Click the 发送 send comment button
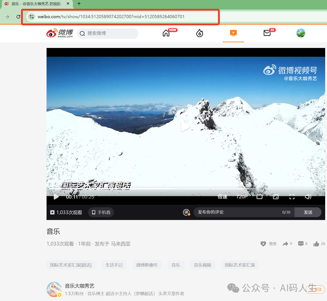Image resolution: width=327 pixels, height=301 pixels. [x=308, y=212]
